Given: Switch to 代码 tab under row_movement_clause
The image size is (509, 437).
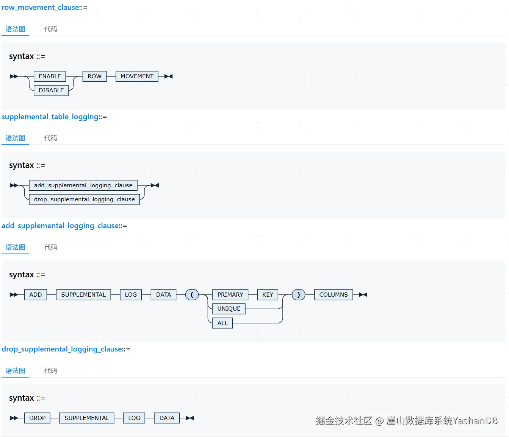Looking at the screenshot, I should point(51,29).
